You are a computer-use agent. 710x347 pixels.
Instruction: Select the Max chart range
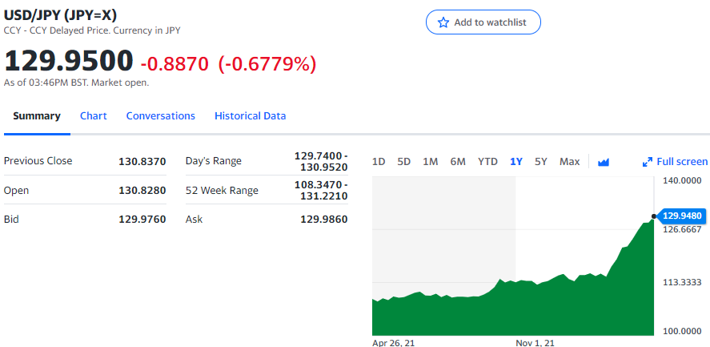(569, 162)
